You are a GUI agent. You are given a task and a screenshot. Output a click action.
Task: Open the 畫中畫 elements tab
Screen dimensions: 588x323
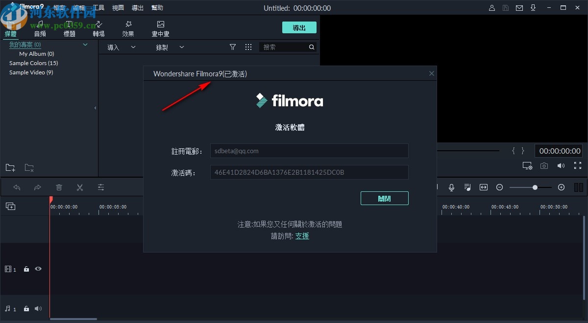160,29
